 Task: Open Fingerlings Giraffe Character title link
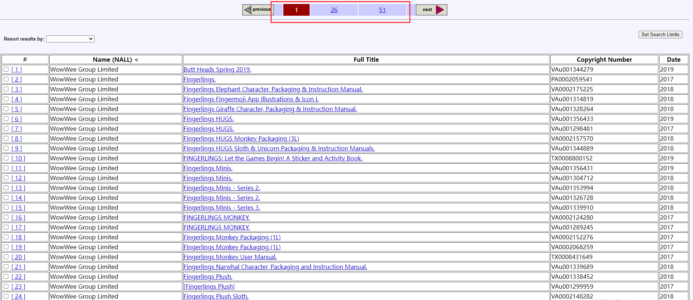[270, 109]
